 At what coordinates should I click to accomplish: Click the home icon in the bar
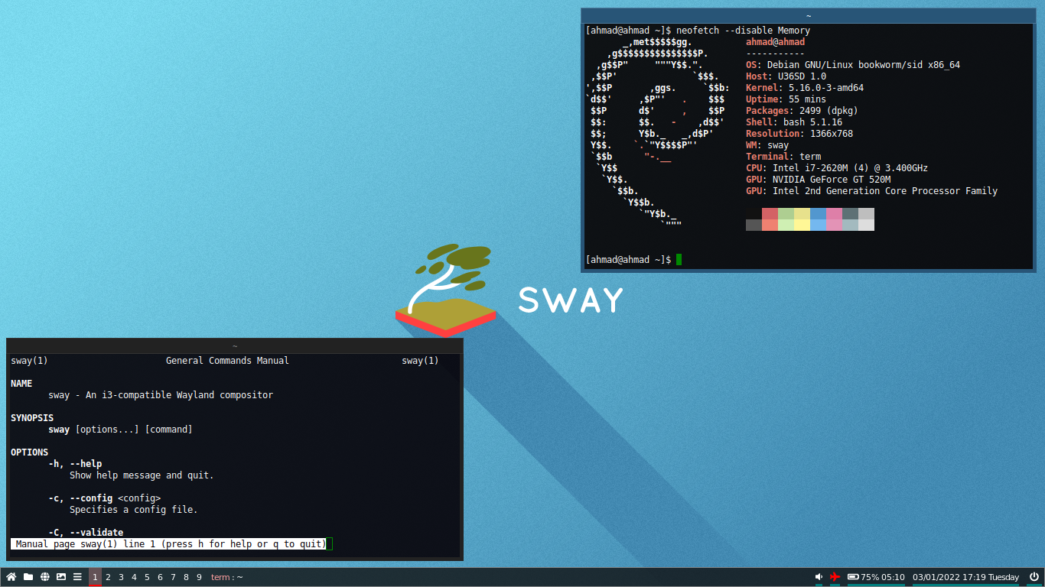[x=11, y=577]
